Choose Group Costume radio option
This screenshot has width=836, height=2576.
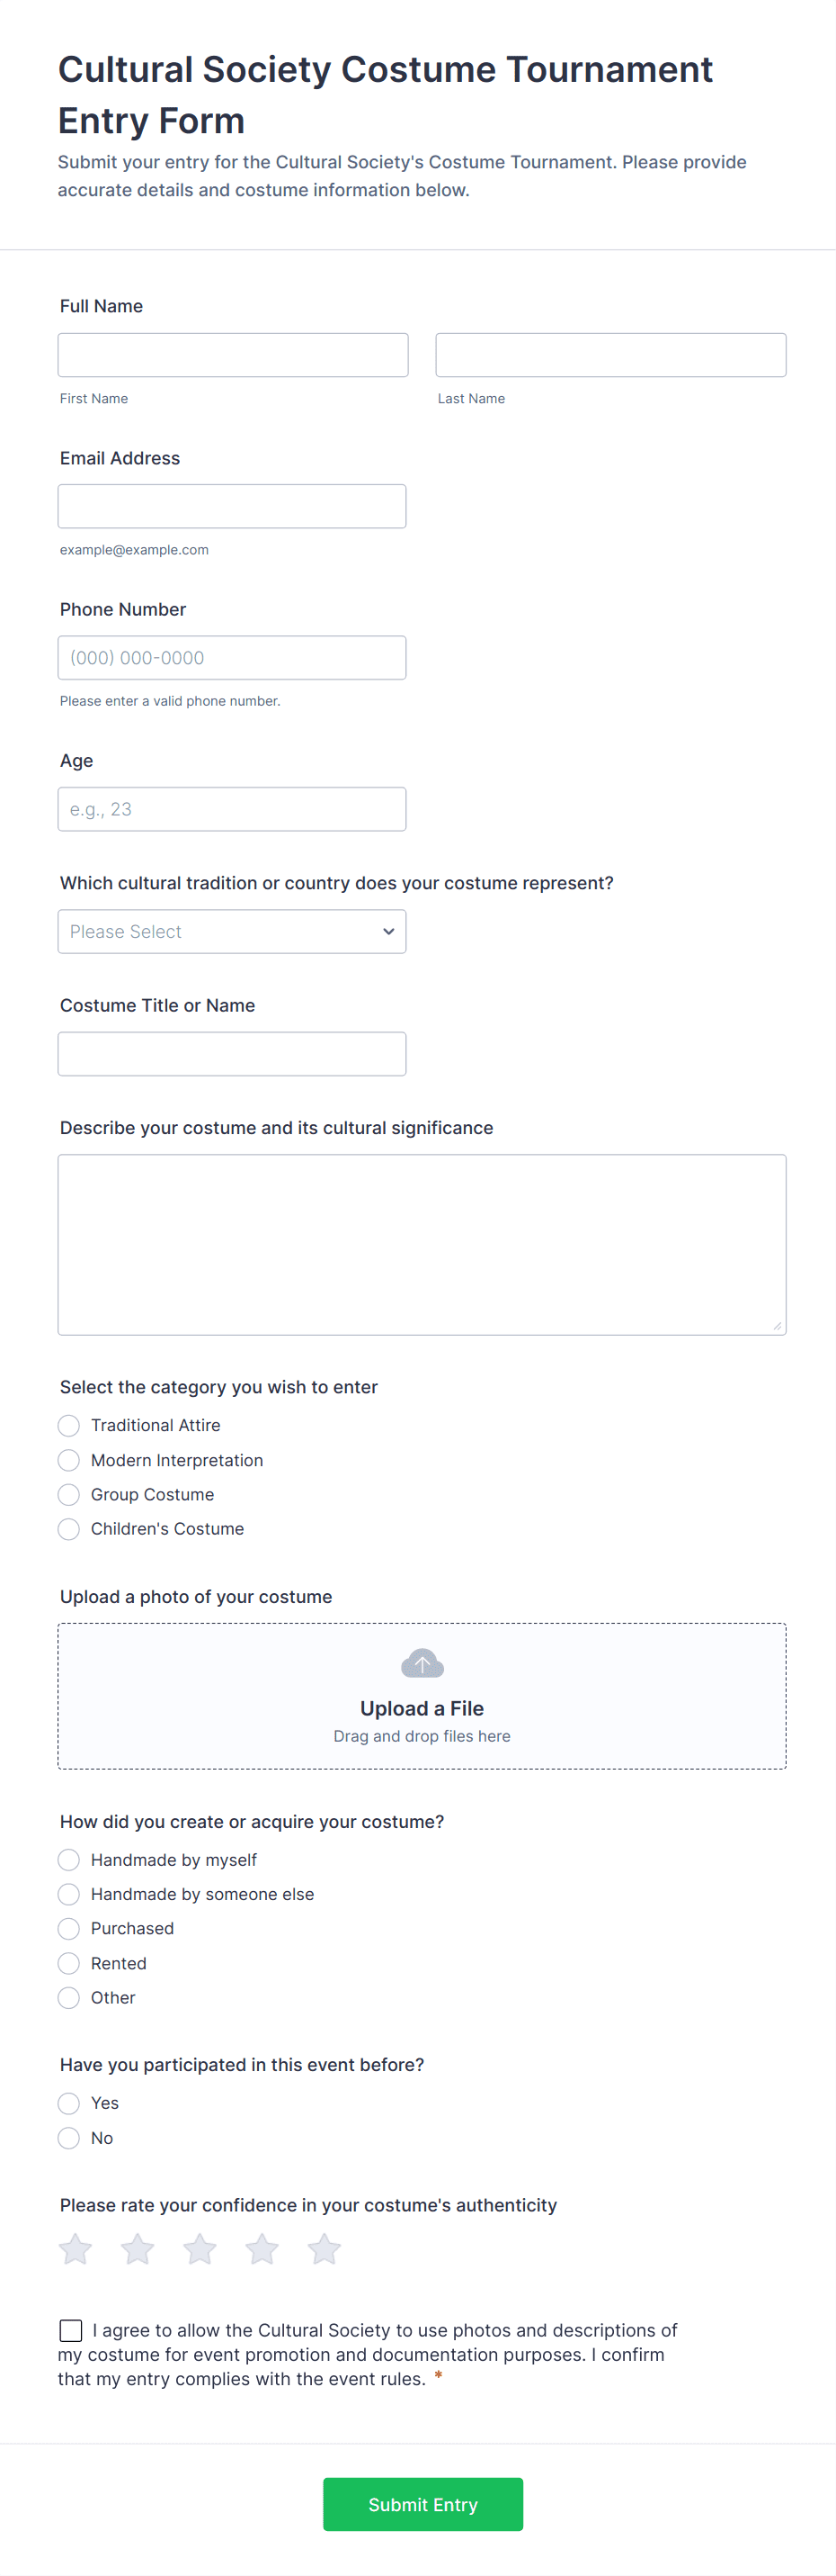(69, 1494)
